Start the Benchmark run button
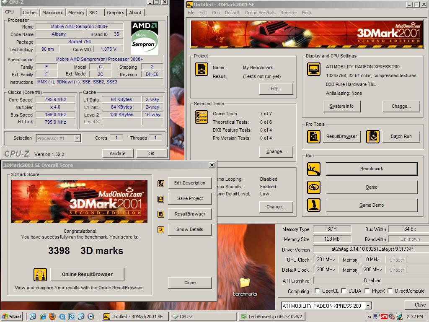 click(372, 169)
